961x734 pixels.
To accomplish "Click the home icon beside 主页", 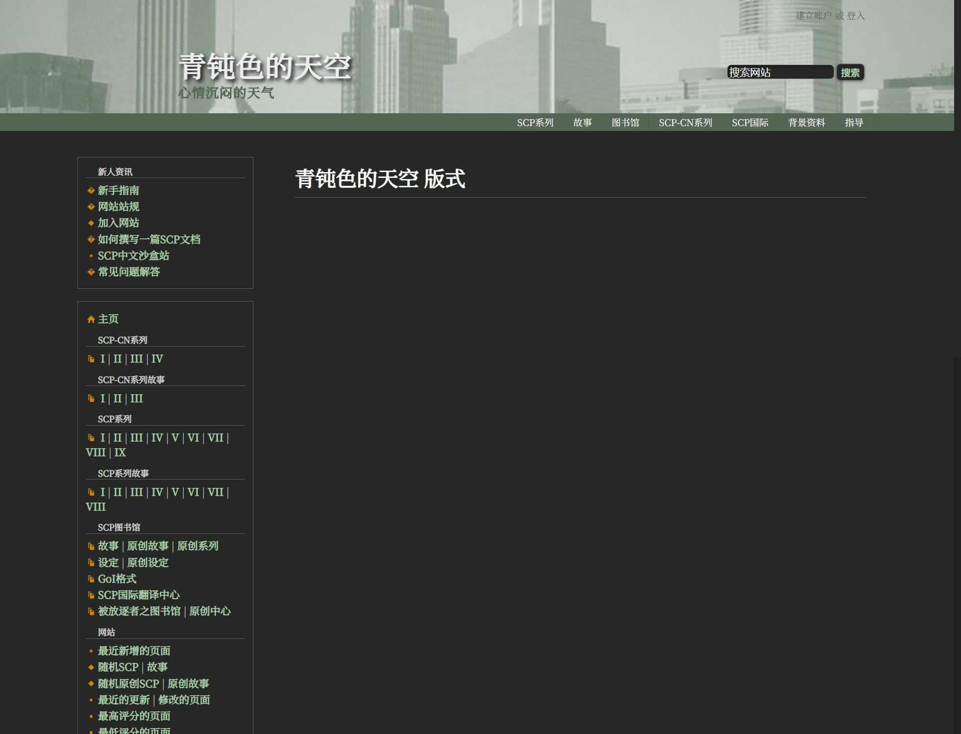I will [x=91, y=320].
